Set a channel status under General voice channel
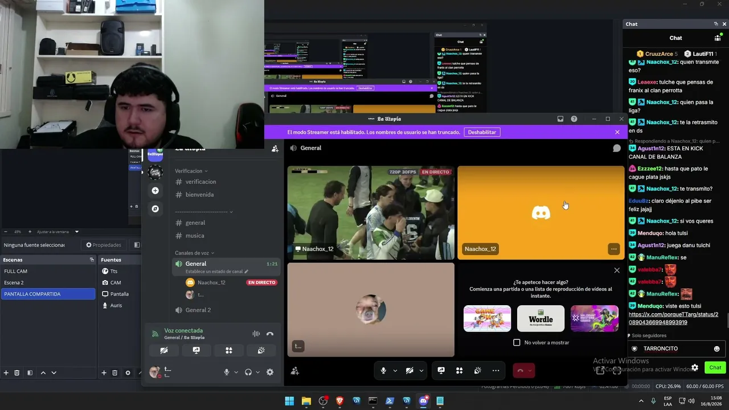This screenshot has width=729, height=410. coord(216,272)
